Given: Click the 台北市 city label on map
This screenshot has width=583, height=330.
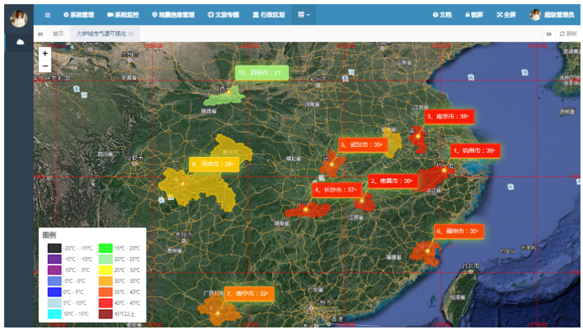Looking at the screenshot, I should (470, 266).
